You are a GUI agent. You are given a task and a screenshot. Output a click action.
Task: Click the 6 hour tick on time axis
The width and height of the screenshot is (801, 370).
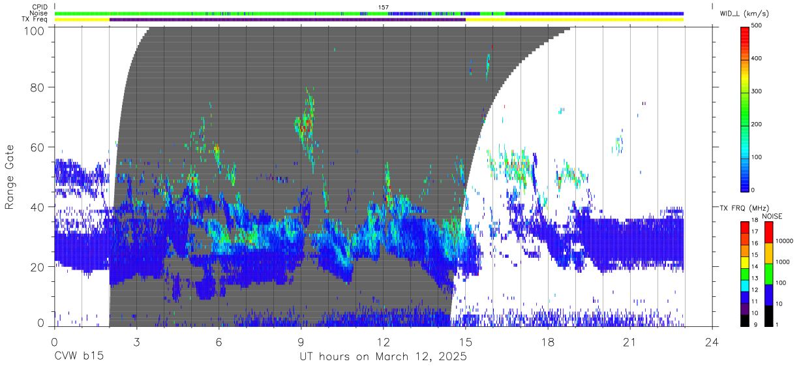click(x=219, y=342)
